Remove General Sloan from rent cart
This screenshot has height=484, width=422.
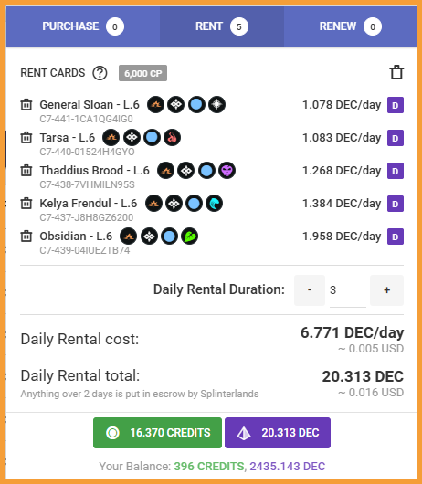(26, 105)
